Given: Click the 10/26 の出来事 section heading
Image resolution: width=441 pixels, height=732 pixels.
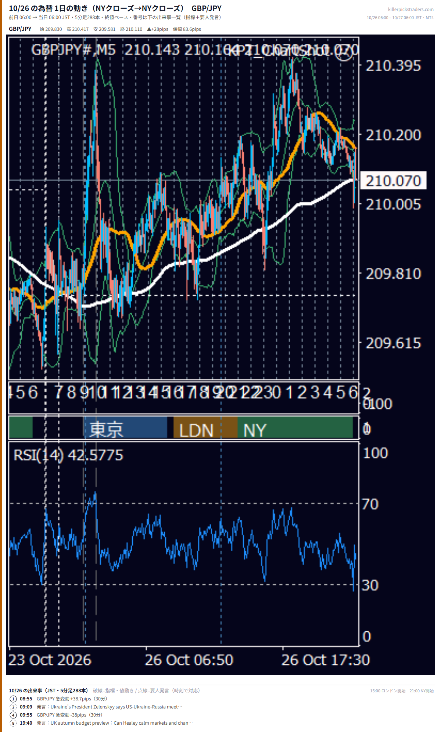Looking at the screenshot, I should point(48,690).
